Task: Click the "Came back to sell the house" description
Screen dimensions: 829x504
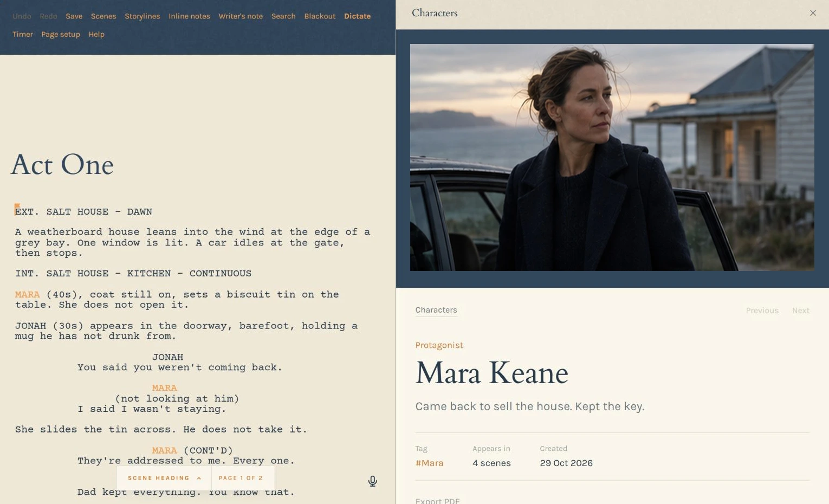Action: [530, 406]
